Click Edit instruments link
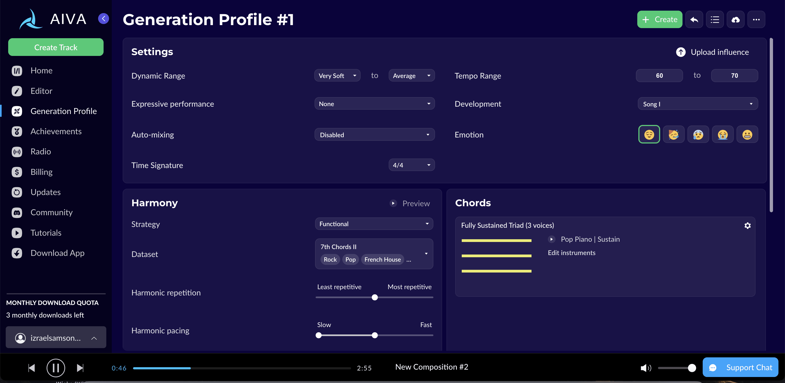 tap(571, 253)
